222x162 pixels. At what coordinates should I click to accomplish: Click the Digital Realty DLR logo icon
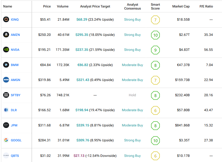tap(6, 110)
